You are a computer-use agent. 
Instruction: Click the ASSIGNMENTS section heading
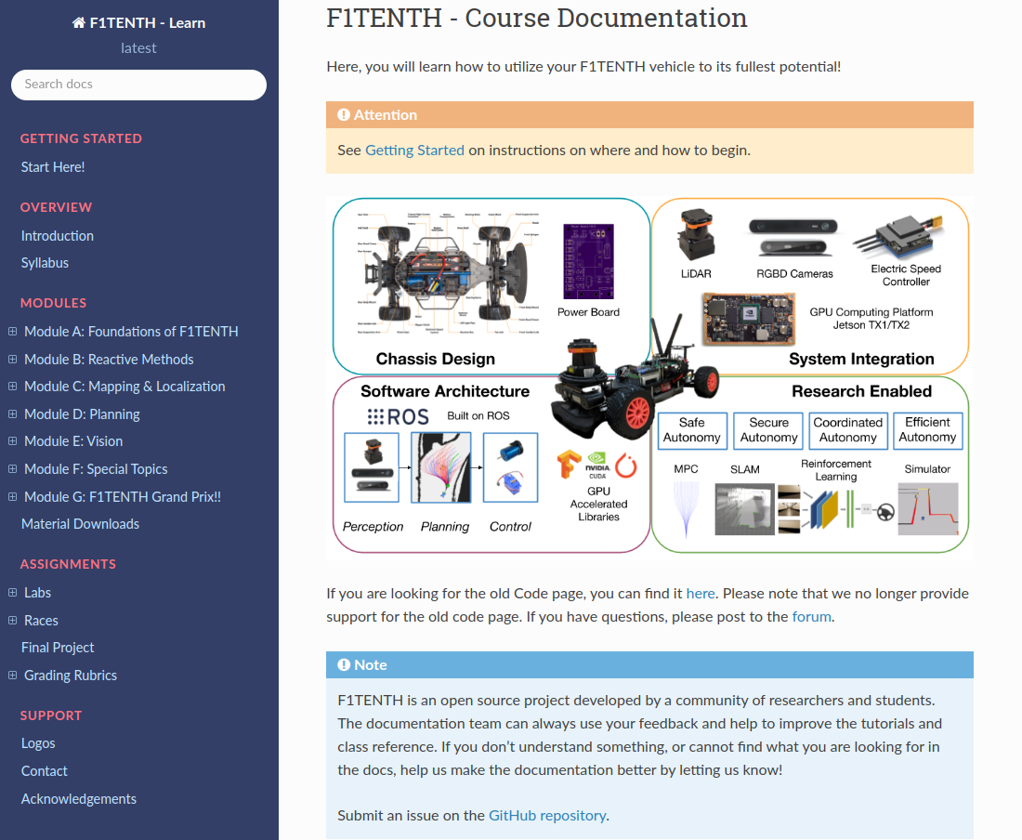tap(69, 564)
